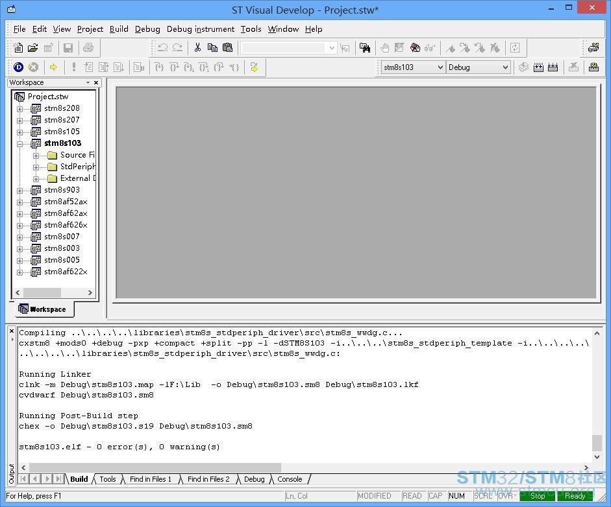Click the Insert/Remove breakpoint hand icon

[x=384, y=48]
